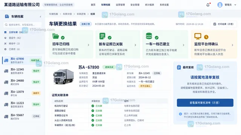Open the 运营管理 menu
The image size is (241, 135).
pos(120,5)
